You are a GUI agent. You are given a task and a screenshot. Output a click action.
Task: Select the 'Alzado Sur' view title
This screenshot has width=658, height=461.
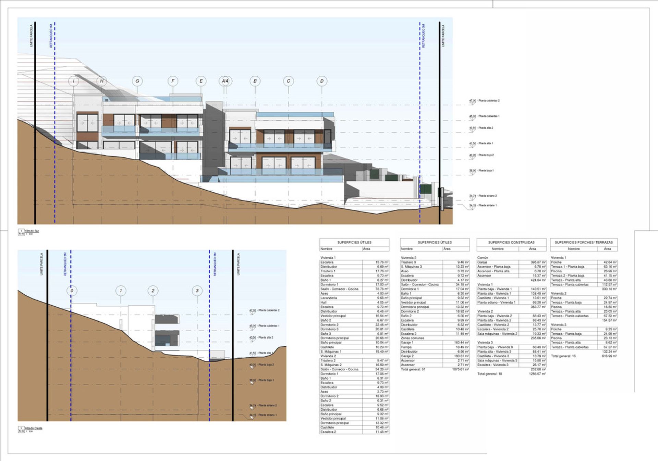coord(32,231)
